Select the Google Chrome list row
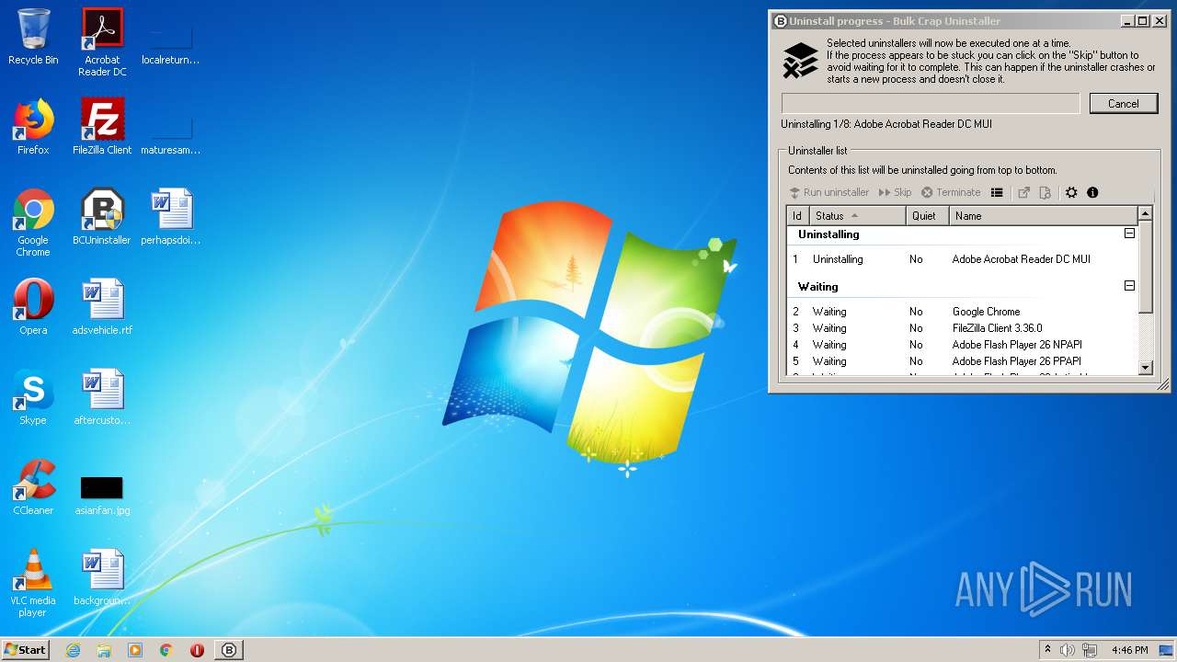 click(x=962, y=312)
